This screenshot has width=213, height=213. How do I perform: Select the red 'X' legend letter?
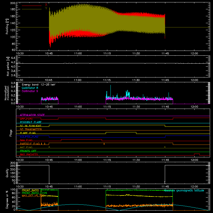tap(46, 5)
